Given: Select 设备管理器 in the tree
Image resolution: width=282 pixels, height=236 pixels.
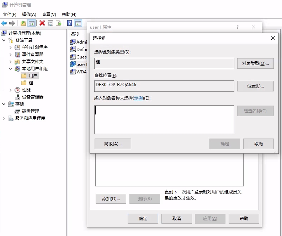Looking at the screenshot, I should point(32,97).
